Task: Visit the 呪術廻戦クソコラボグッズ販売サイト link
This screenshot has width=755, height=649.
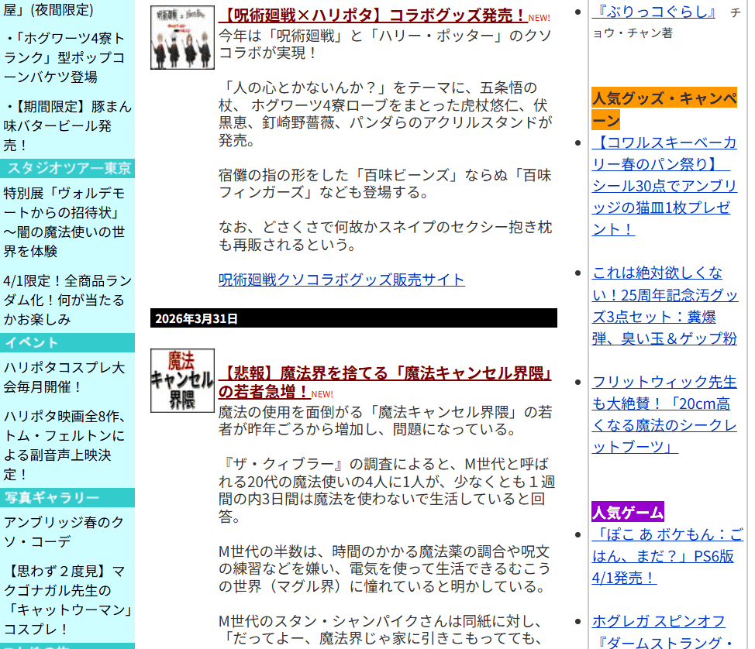Action: (341, 280)
